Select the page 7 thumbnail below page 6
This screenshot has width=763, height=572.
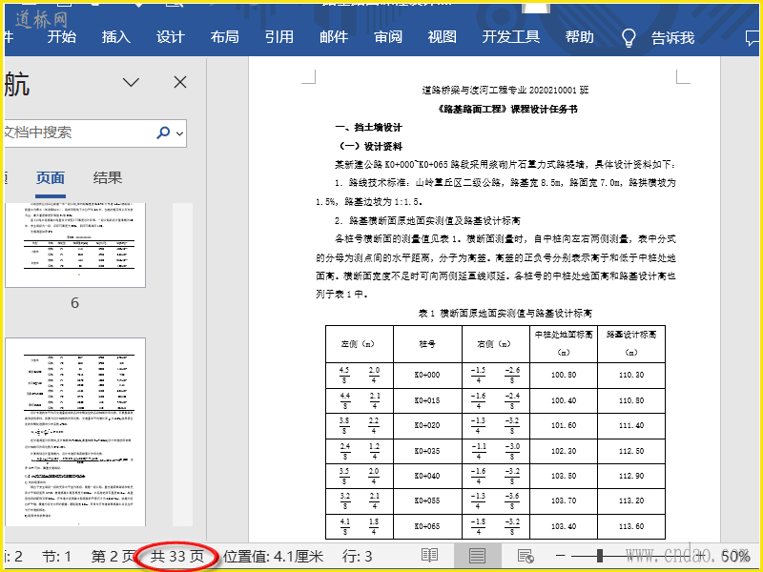point(75,432)
